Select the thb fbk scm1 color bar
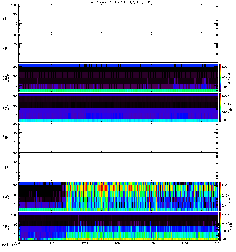Viewport: 236px width, 252px height. (x=220, y=107)
